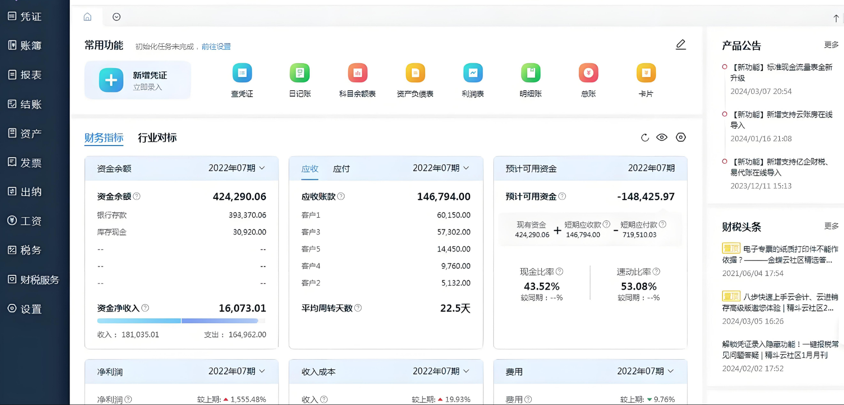Open the 结账 sidebar menu

[25, 104]
